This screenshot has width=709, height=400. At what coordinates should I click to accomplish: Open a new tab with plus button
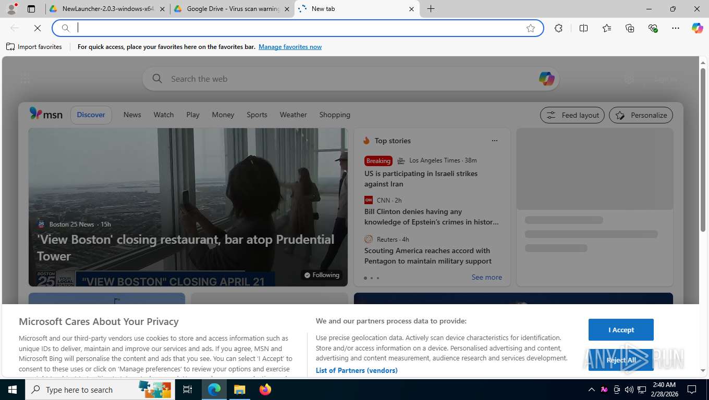[431, 9]
